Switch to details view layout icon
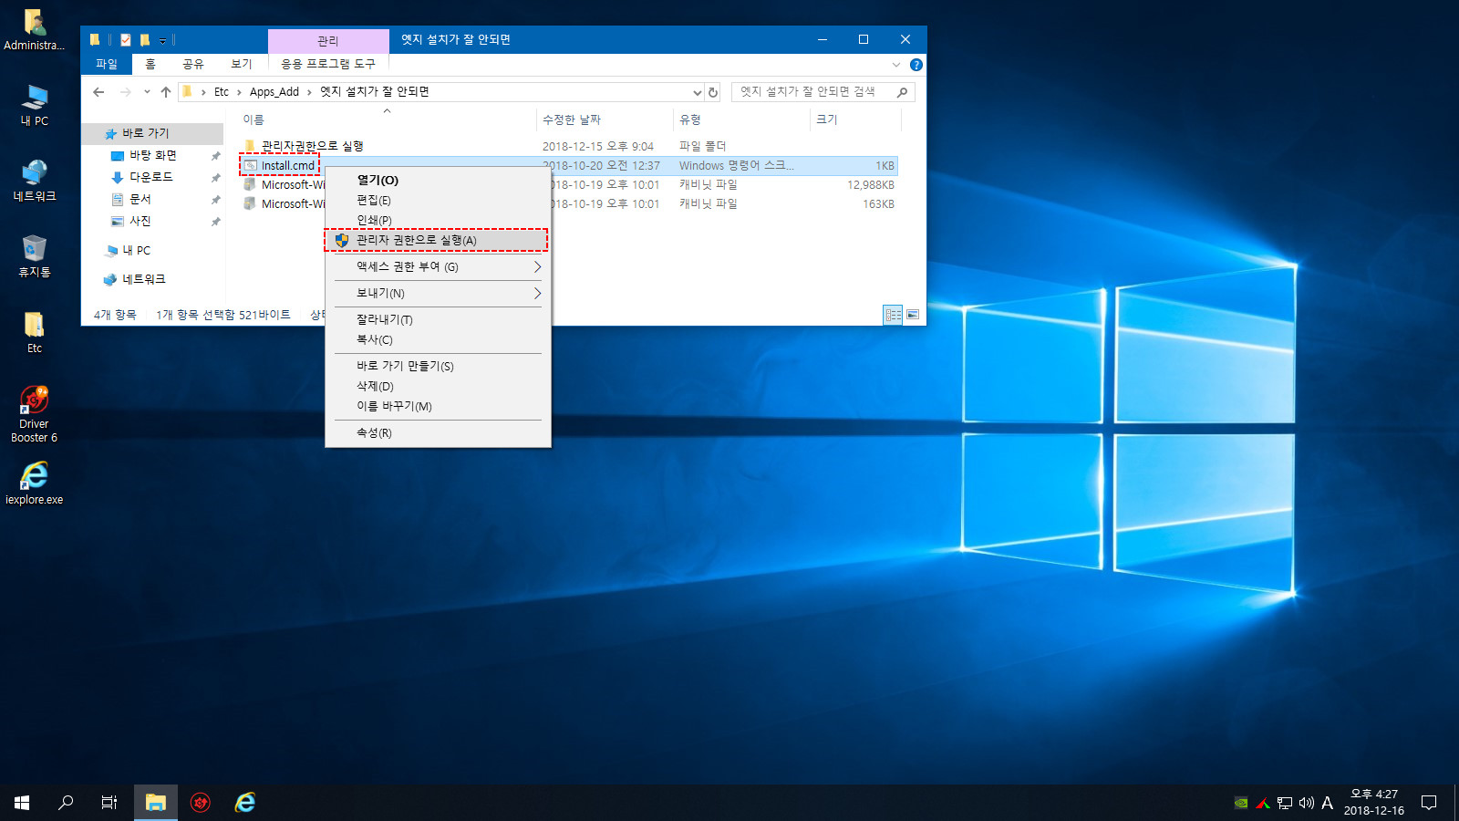 click(893, 315)
